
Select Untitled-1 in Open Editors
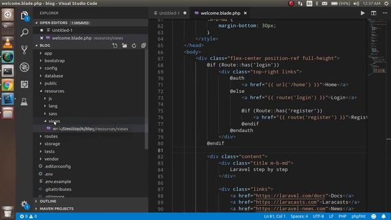pos(91,30)
